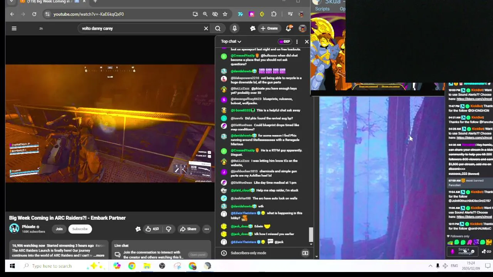Go back with browser back arrow

tap(12, 14)
